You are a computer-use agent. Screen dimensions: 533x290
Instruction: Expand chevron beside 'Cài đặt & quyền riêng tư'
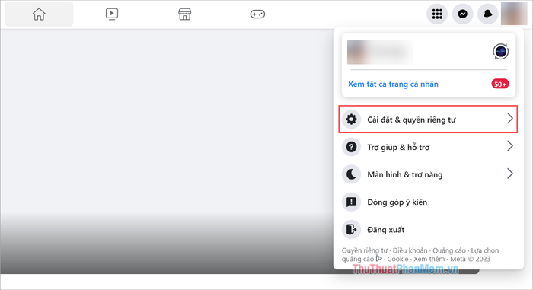pos(510,119)
